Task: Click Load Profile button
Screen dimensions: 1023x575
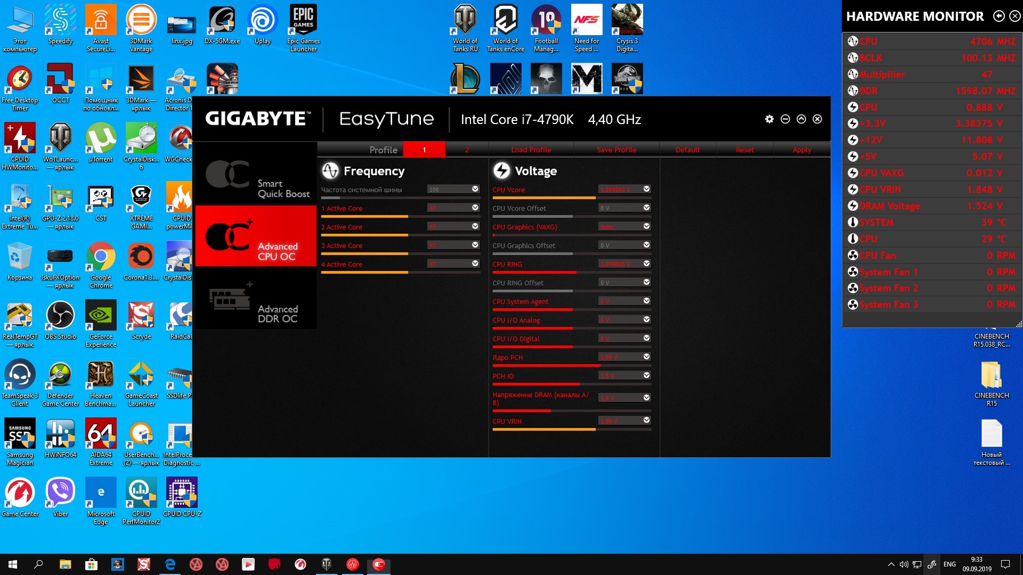Action: [531, 150]
